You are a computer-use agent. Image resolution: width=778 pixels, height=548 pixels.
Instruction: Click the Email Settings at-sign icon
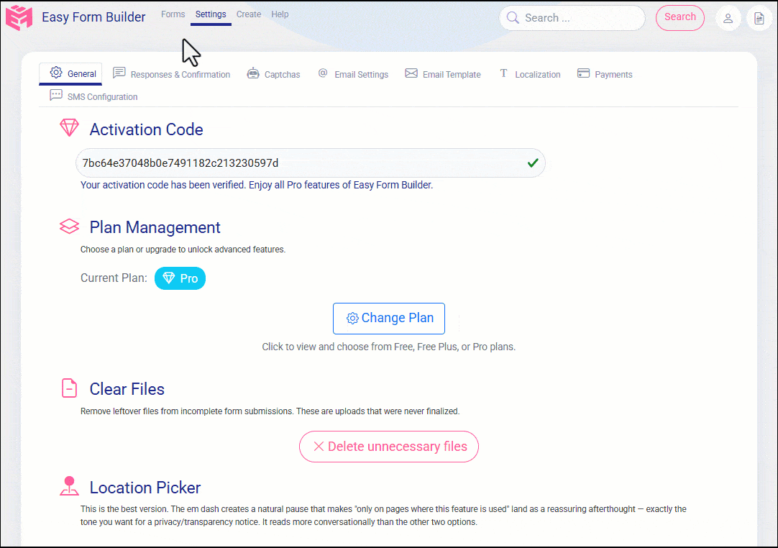pyautogui.click(x=323, y=73)
